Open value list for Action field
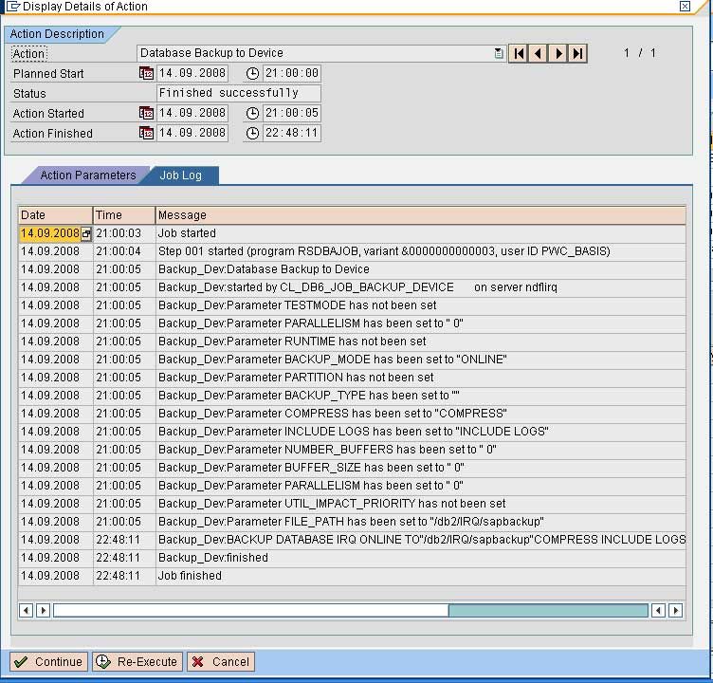Screen dimensions: 713x683 click(499, 53)
